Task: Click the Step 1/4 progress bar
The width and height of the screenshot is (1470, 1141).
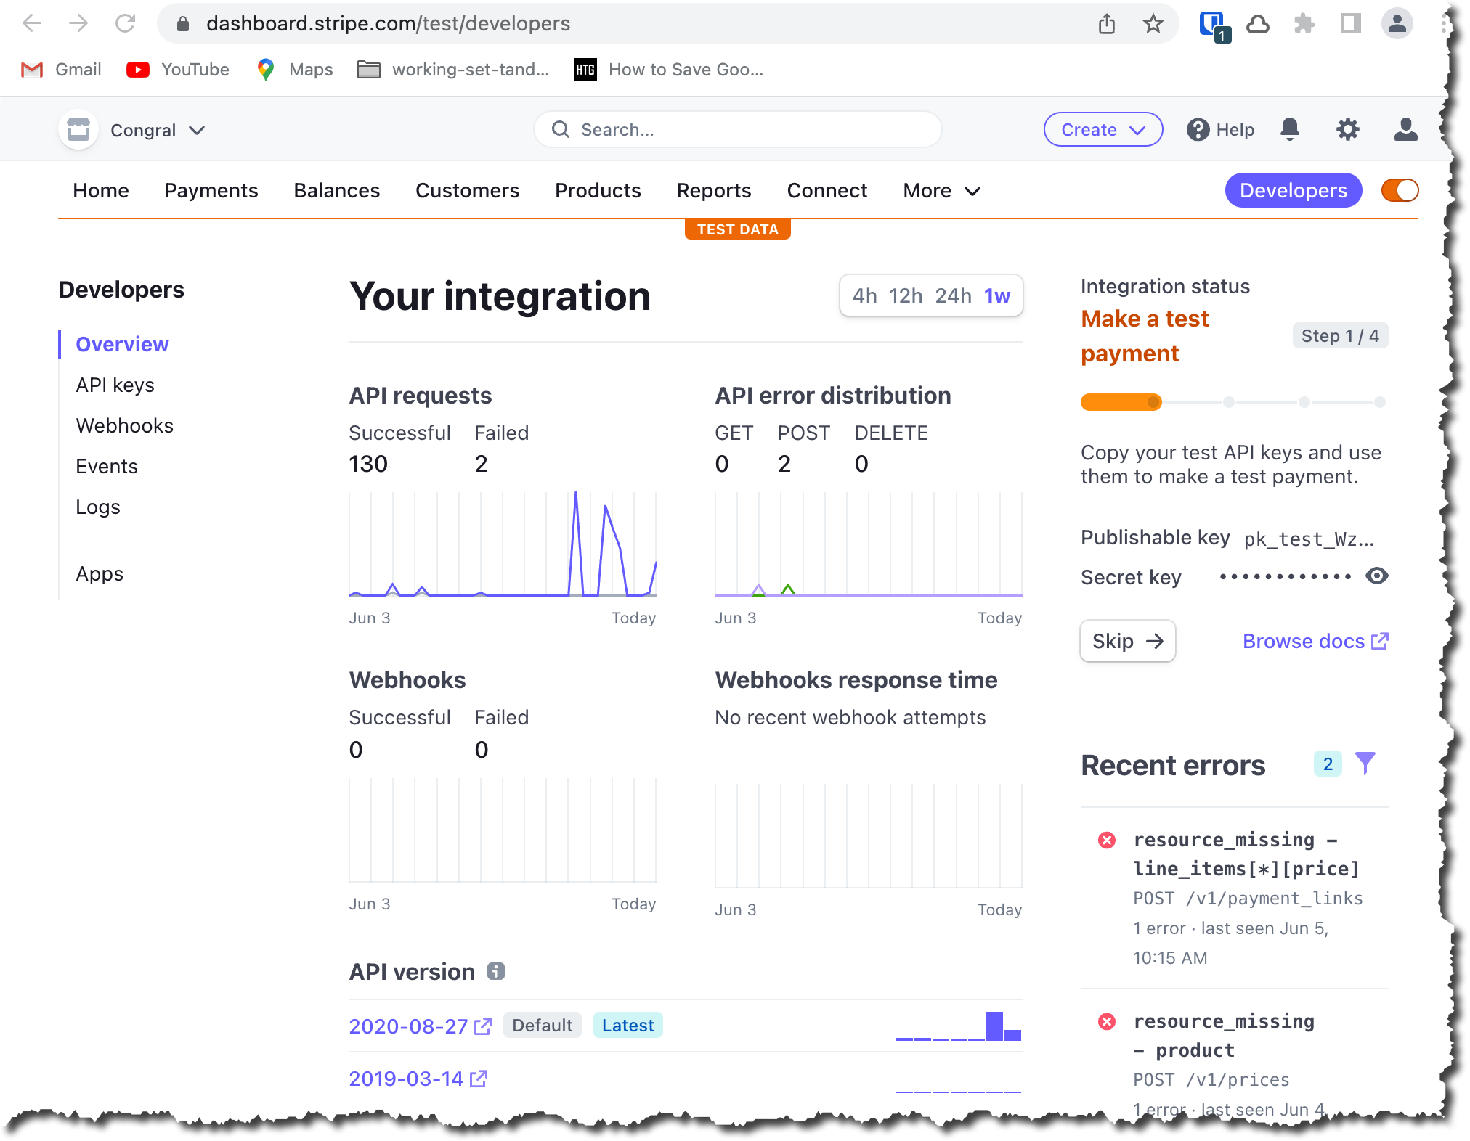Action: pos(1233,401)
